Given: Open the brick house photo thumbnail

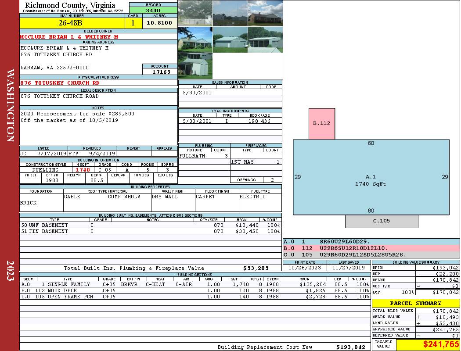Looking at the screenshot, I should click(x=265, y=14).
